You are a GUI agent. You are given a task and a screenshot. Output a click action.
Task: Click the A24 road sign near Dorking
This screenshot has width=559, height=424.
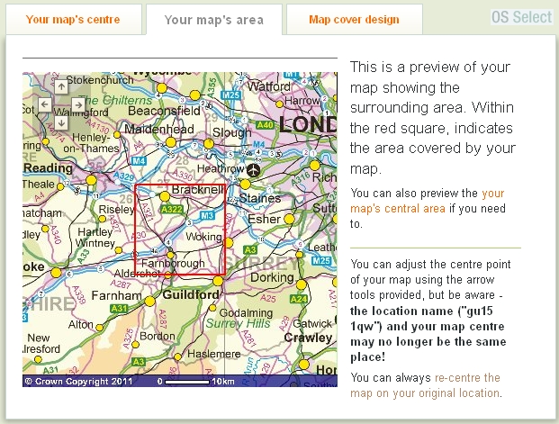coord(299,299)
